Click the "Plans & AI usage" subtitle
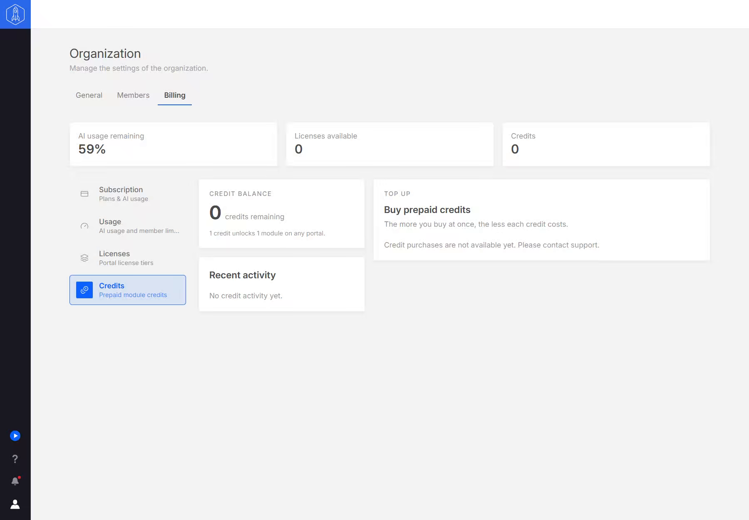Screen dimensions: 749x520 [124, 199]
